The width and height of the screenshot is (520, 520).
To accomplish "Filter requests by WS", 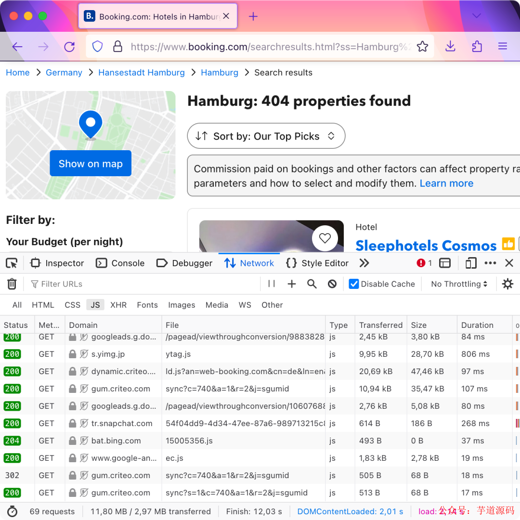I will tap(245, 305).
